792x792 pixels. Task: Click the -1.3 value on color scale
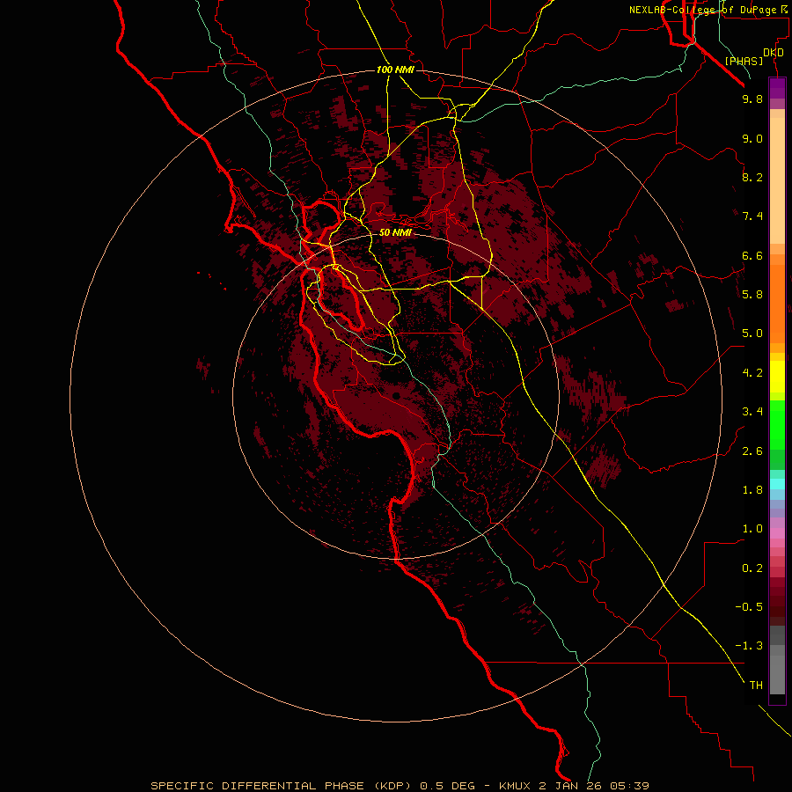point(749,646)
